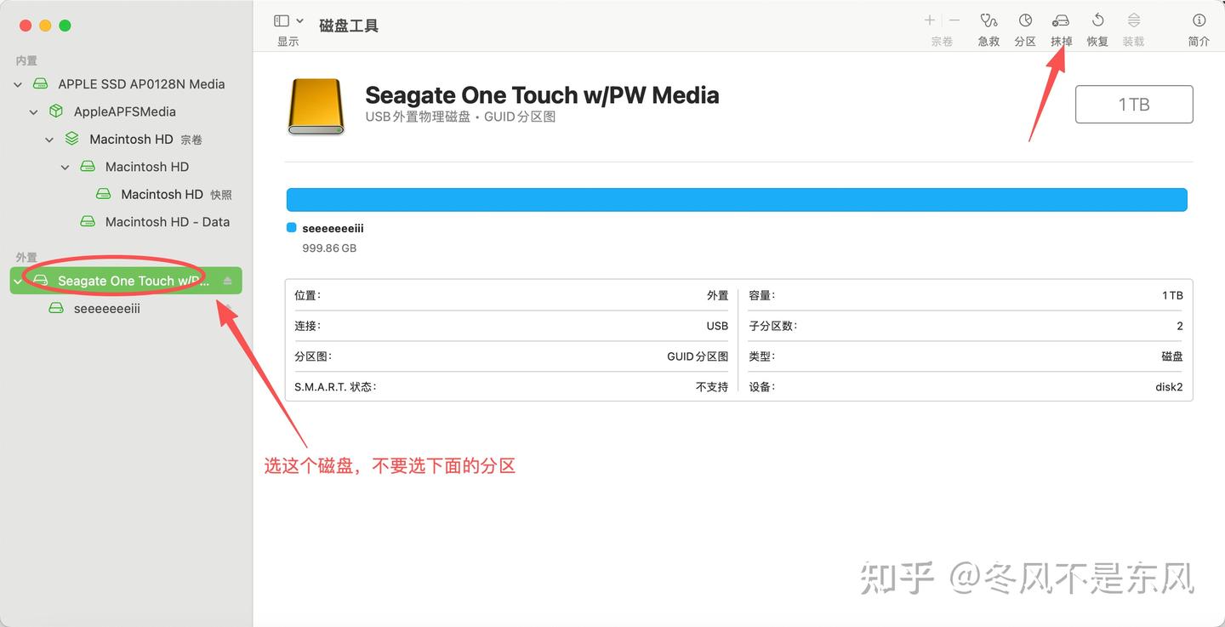Click the Seagate One Touch drive icon in sidebar
This screenshot has width=1225, height=627.
click(x=40, y=281)
